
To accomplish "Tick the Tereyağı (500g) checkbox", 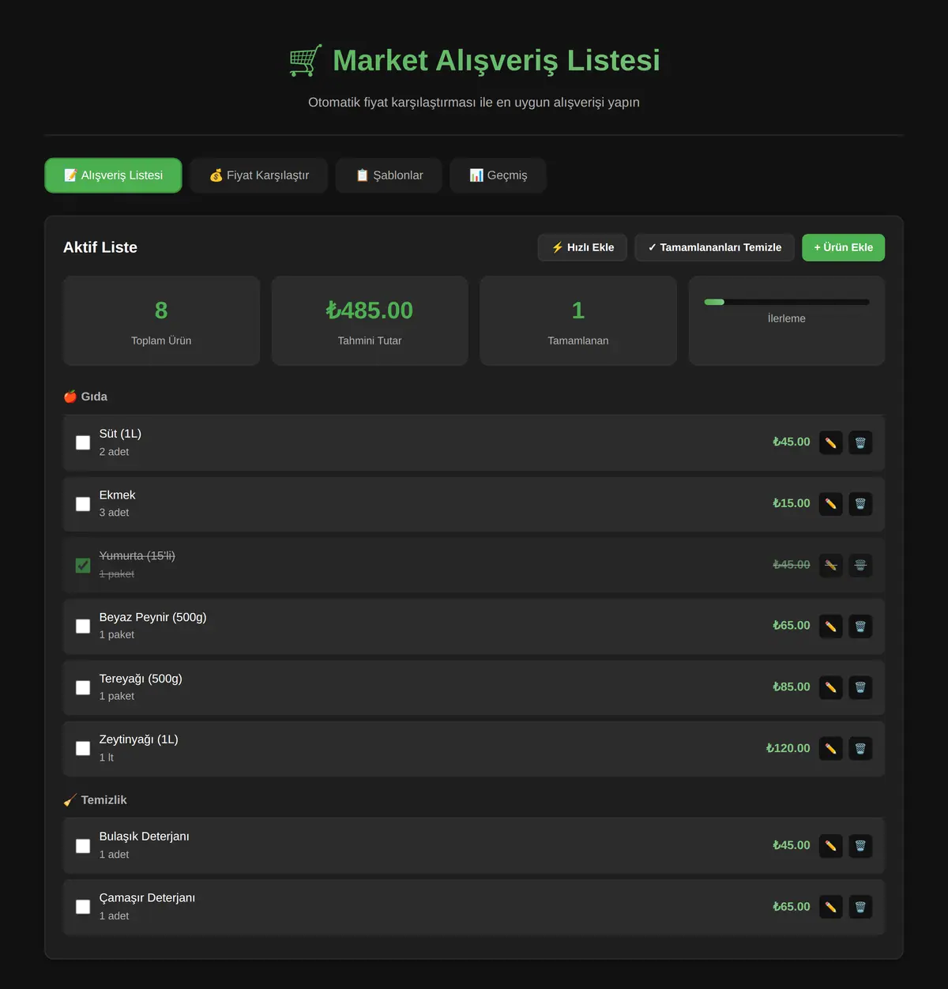I will (x=83, y=687).
